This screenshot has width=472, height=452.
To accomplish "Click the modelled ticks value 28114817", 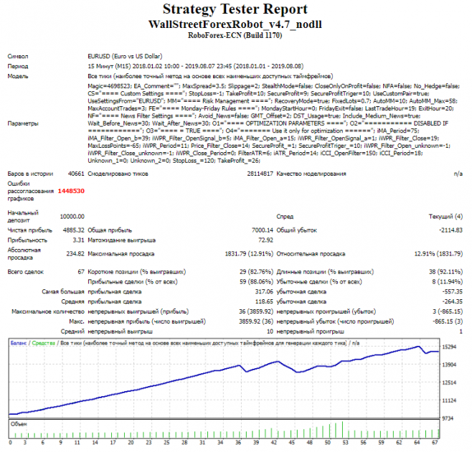I will 260,174.
